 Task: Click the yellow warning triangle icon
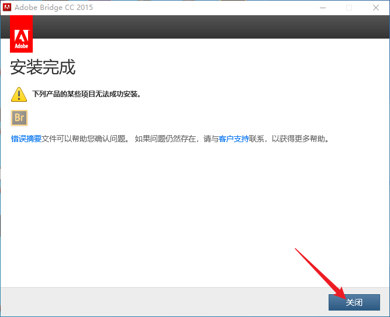tap(19, 94)
